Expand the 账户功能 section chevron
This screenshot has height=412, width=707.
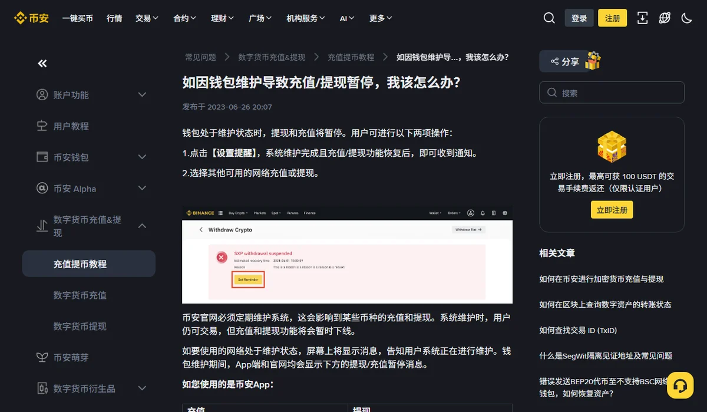click(x=142, y=94)
